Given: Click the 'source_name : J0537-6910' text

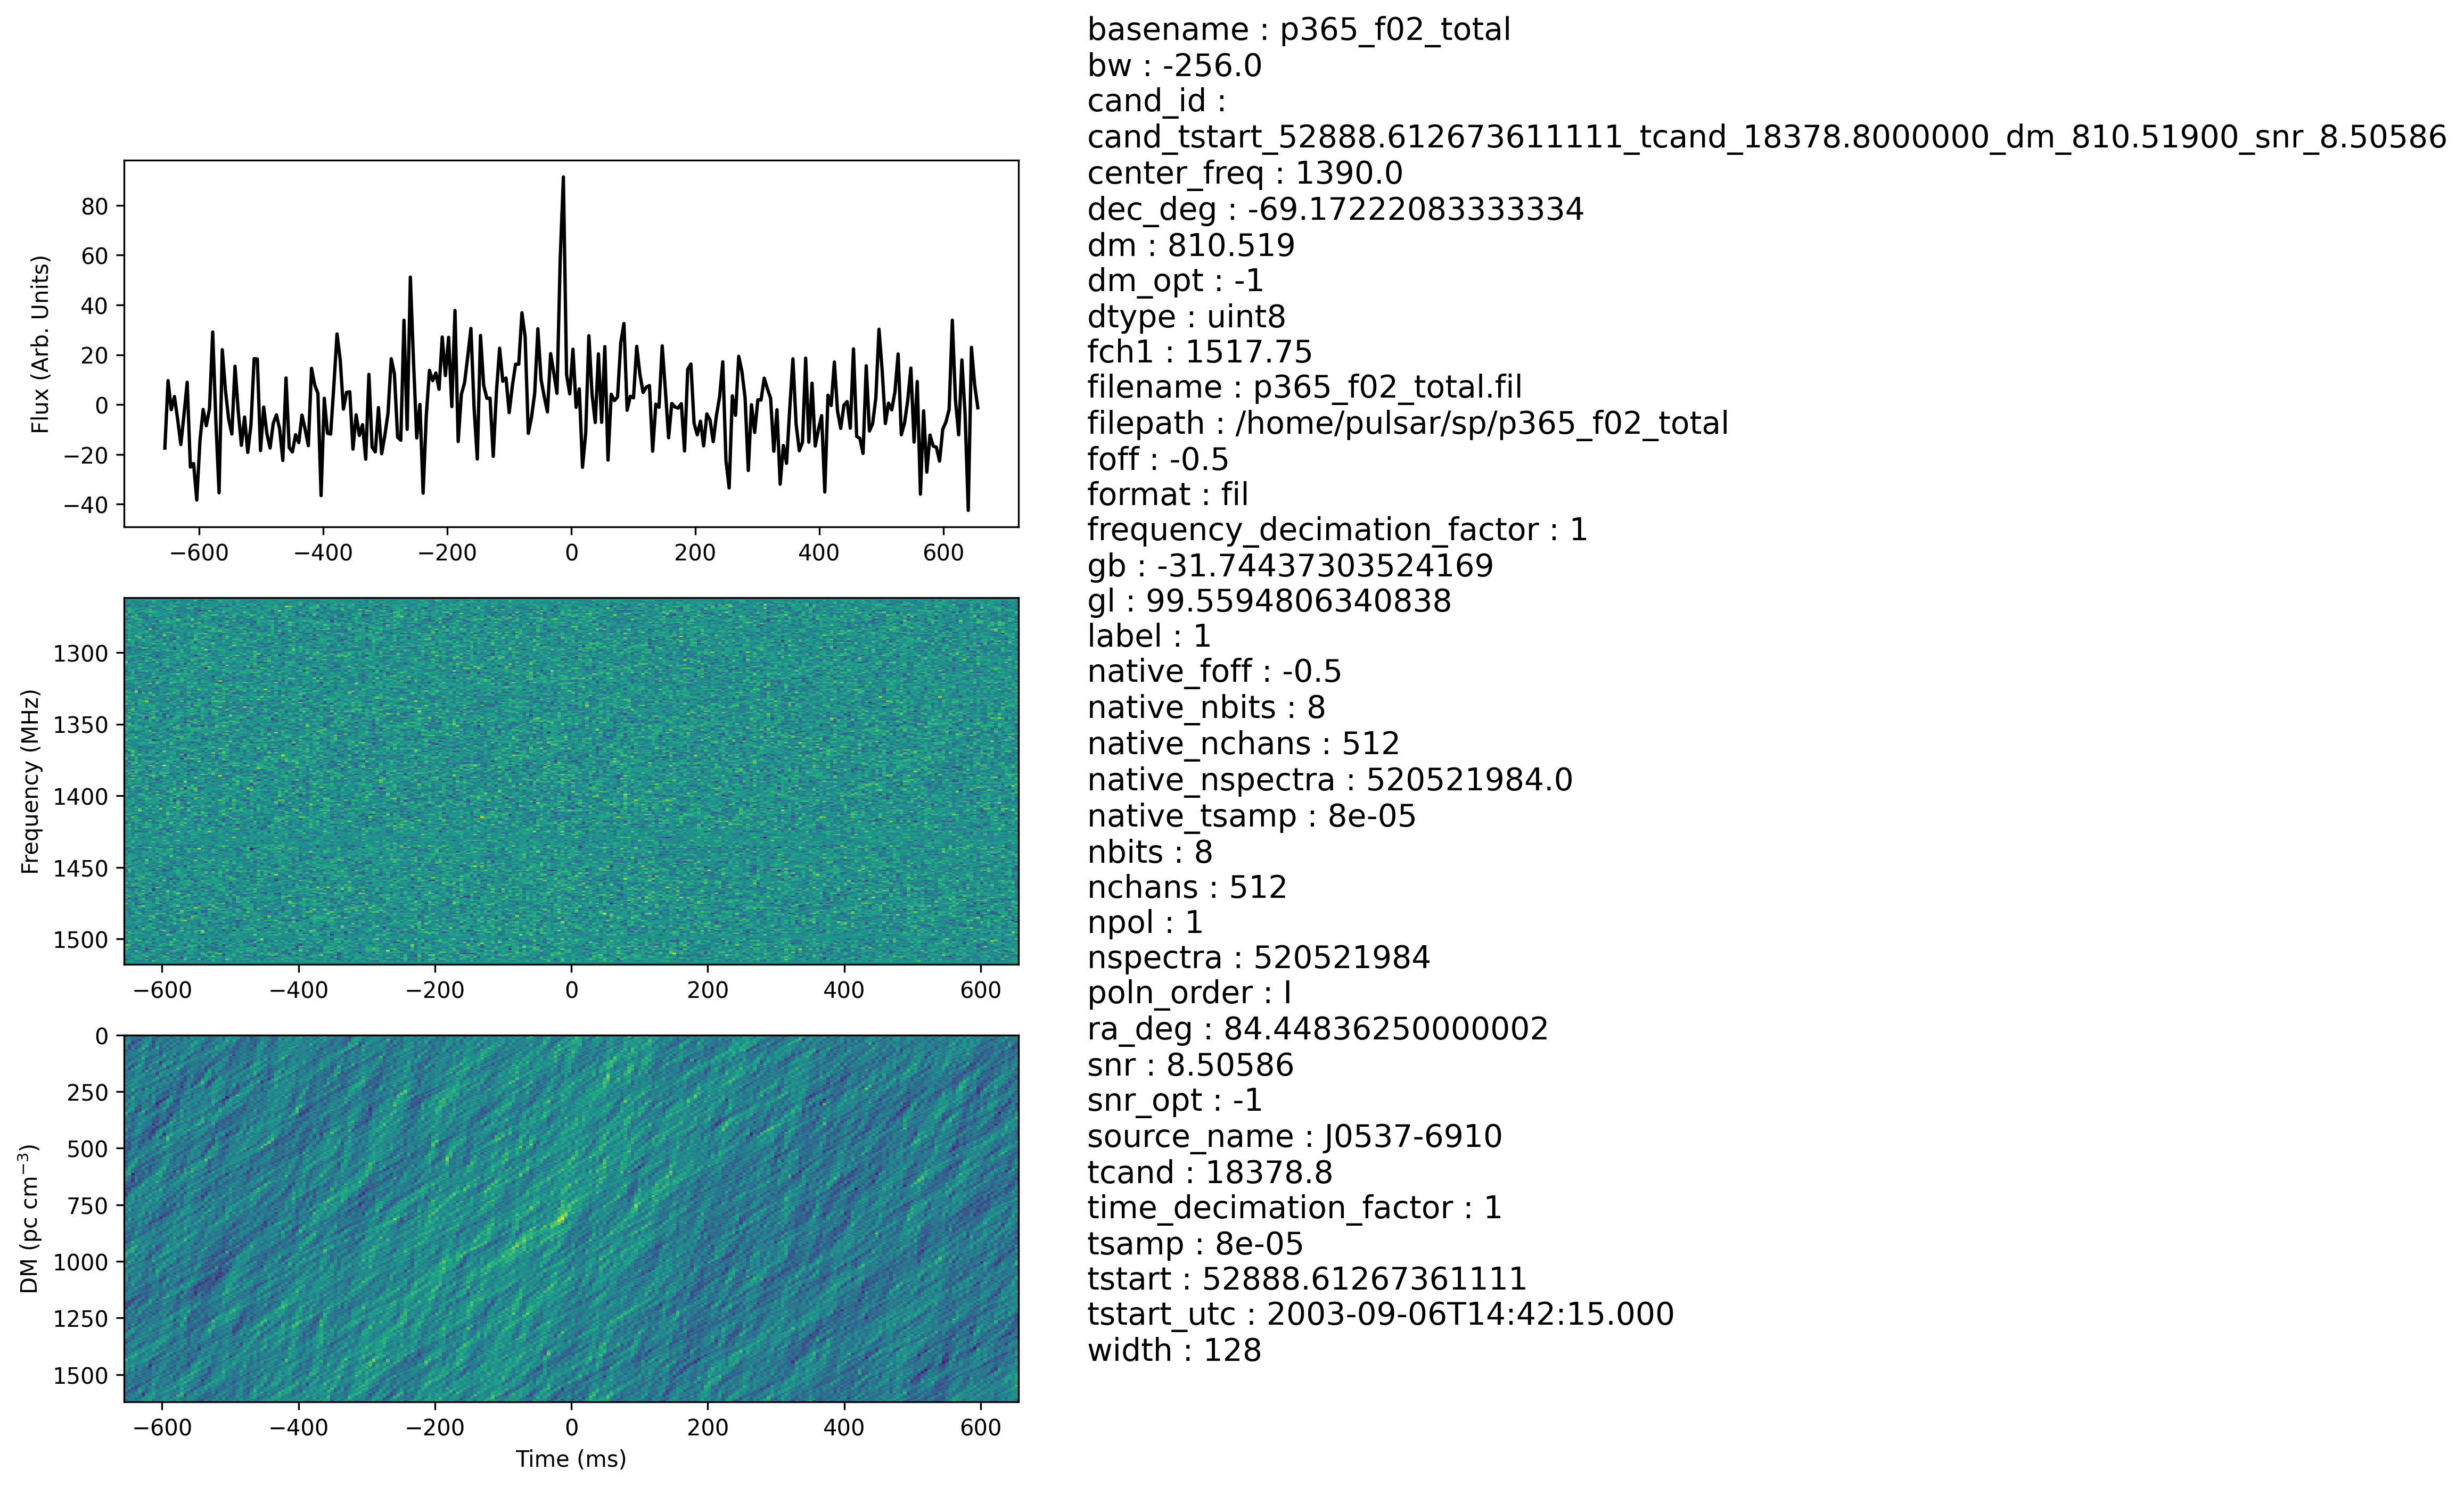Looking at the screenshot, I should click(x=1294, y=1136).
